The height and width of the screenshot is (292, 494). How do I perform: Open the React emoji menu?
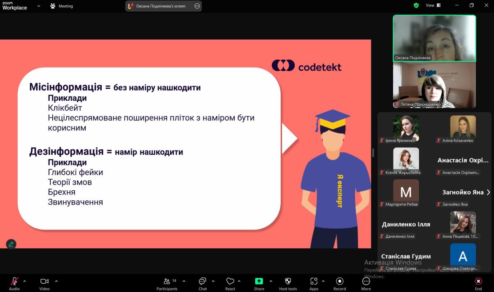[x=230, y=281]
